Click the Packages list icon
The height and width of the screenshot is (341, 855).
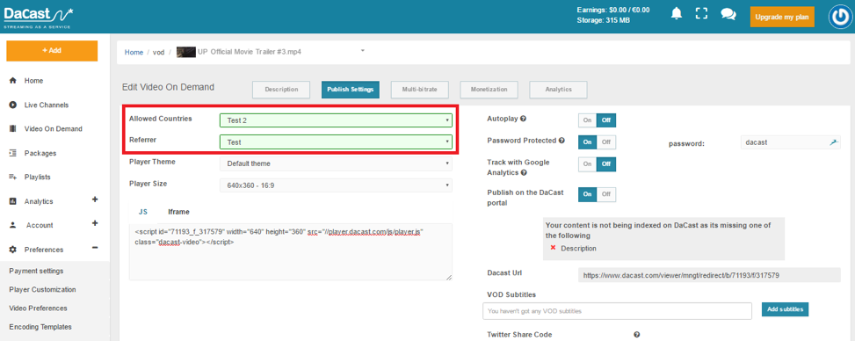[13, 153]
